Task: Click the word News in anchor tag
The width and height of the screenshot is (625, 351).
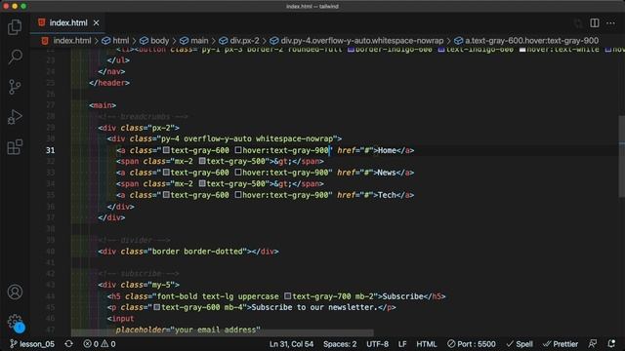Action: 387,173
